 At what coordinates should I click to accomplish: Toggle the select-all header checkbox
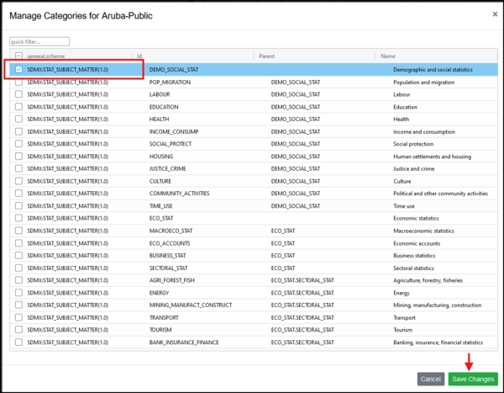click(x=19, y=56)
